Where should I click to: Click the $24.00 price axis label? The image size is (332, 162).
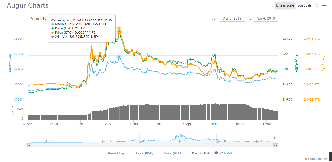point(287,39)
